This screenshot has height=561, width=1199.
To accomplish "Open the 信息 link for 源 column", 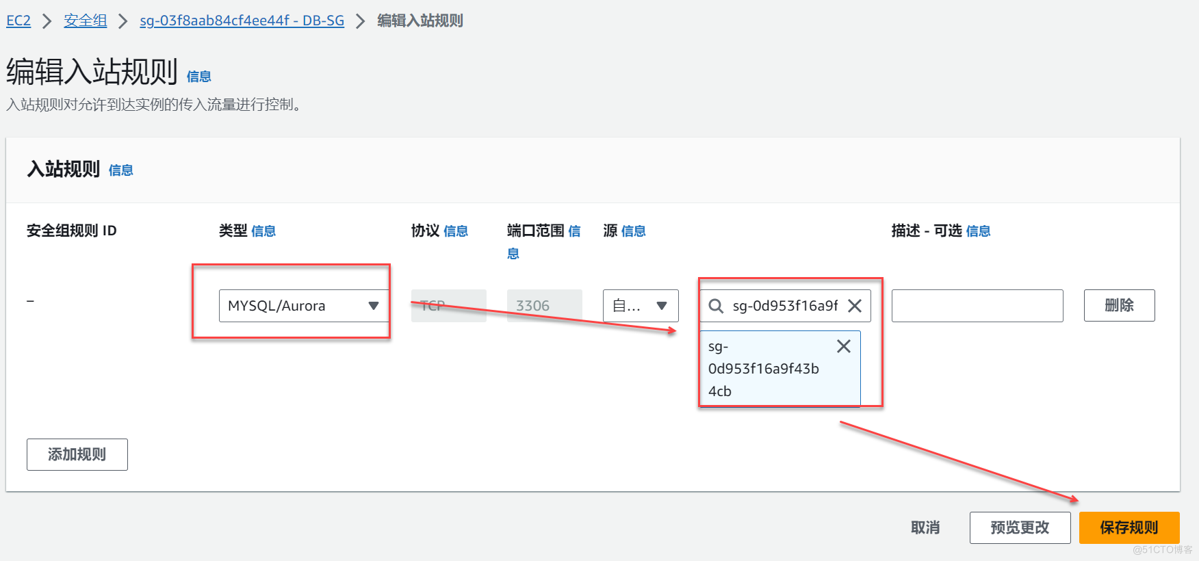I will (634, 231).
